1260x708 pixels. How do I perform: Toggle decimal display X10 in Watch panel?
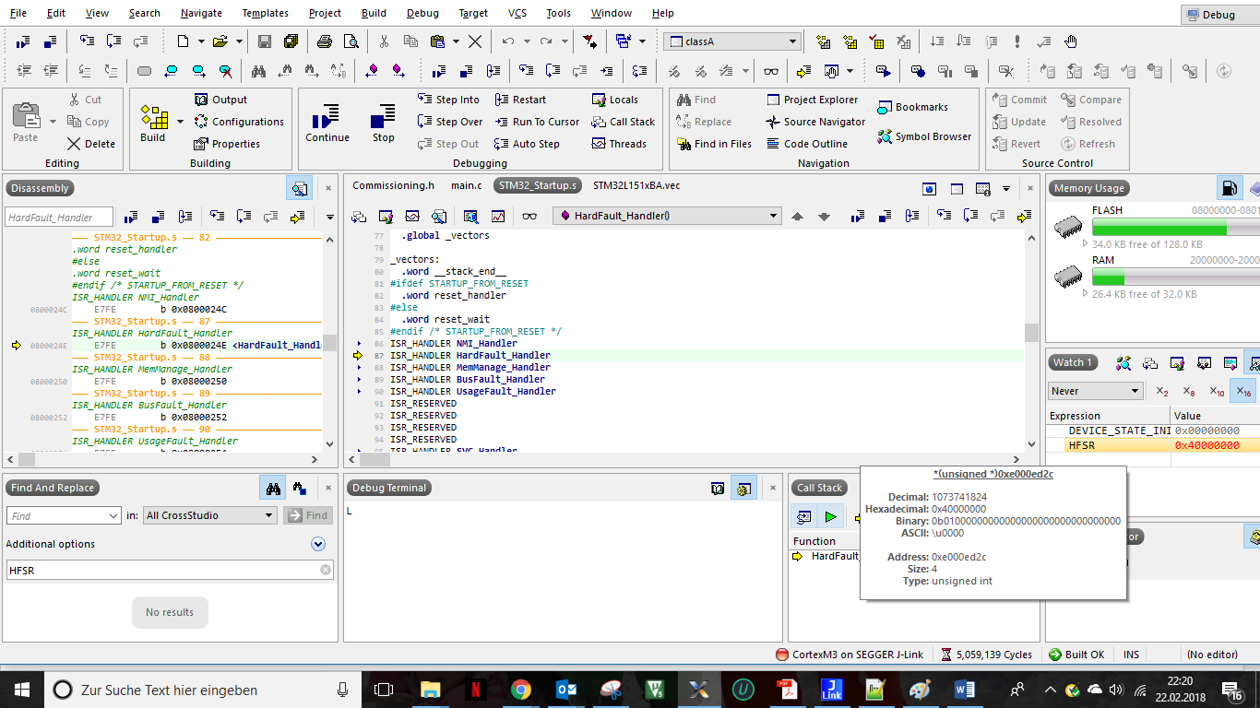tap(1218, 391)
